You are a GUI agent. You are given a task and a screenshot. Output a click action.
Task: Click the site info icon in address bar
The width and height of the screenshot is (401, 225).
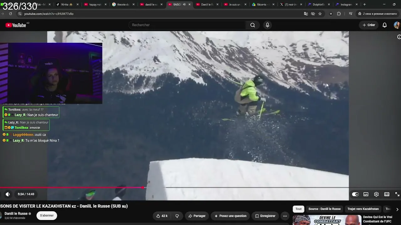[20, 14]
